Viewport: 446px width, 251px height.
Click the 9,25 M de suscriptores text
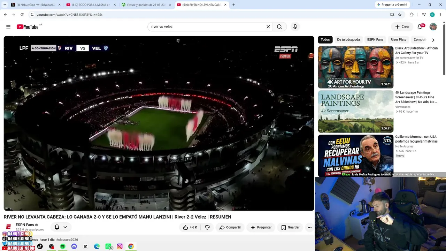tap(30, 230)
